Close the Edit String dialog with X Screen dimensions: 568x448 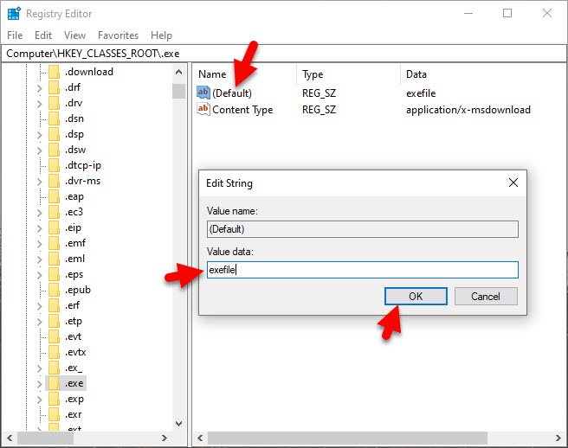[x=513, y=183]
